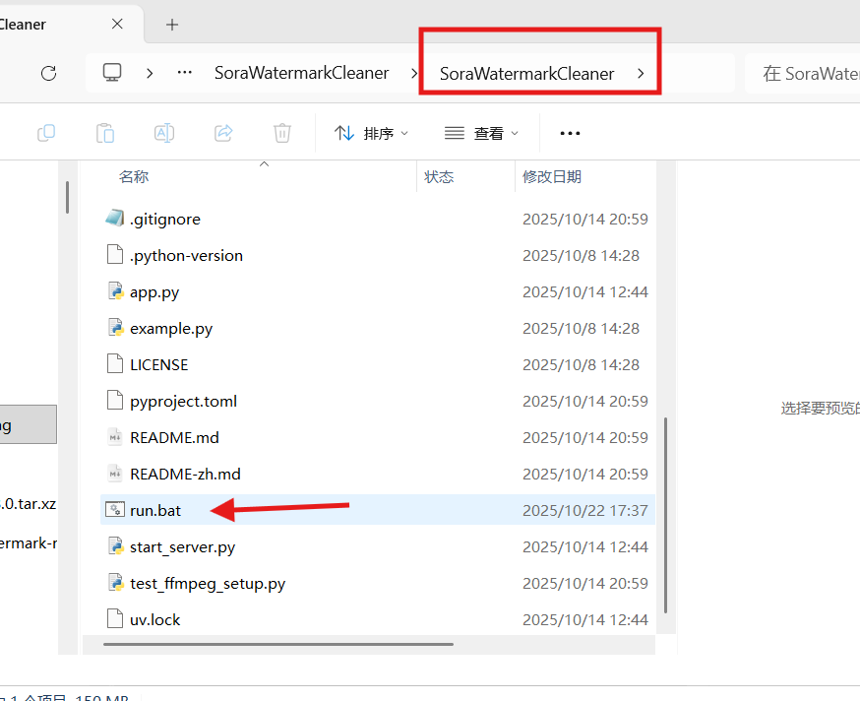Select the uv.lock file

[377, 619]
